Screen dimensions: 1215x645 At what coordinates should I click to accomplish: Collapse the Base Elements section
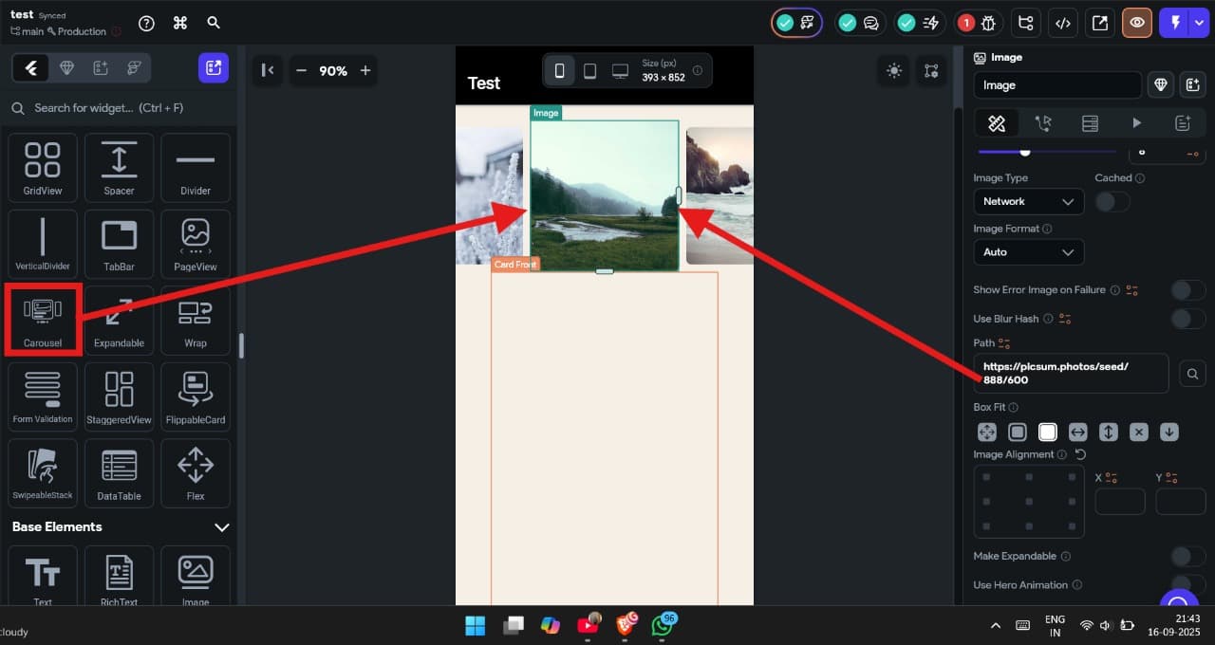[x=221, y=527]
